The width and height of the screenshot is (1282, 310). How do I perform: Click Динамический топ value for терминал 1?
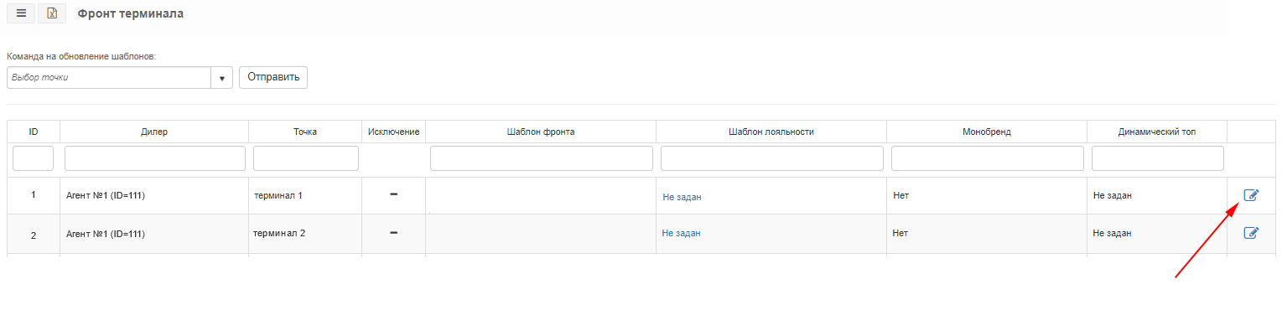click(x=1113, y=195)
